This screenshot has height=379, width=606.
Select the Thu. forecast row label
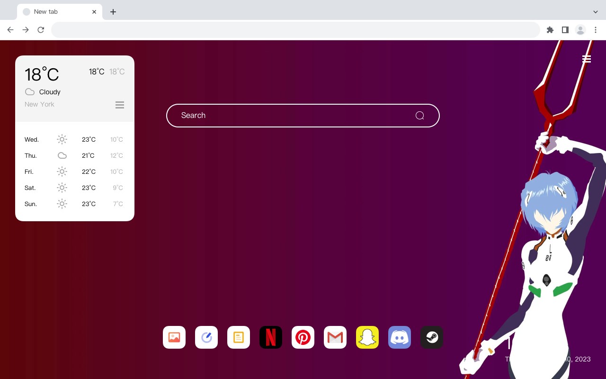(31, 155)
